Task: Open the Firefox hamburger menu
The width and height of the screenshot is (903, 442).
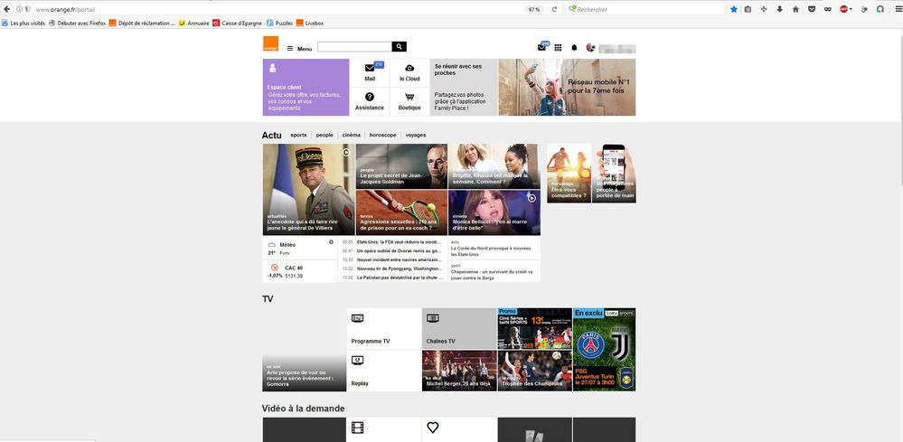Action: coord(898,9)
